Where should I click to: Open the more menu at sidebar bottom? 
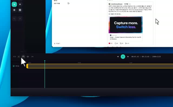57,44
